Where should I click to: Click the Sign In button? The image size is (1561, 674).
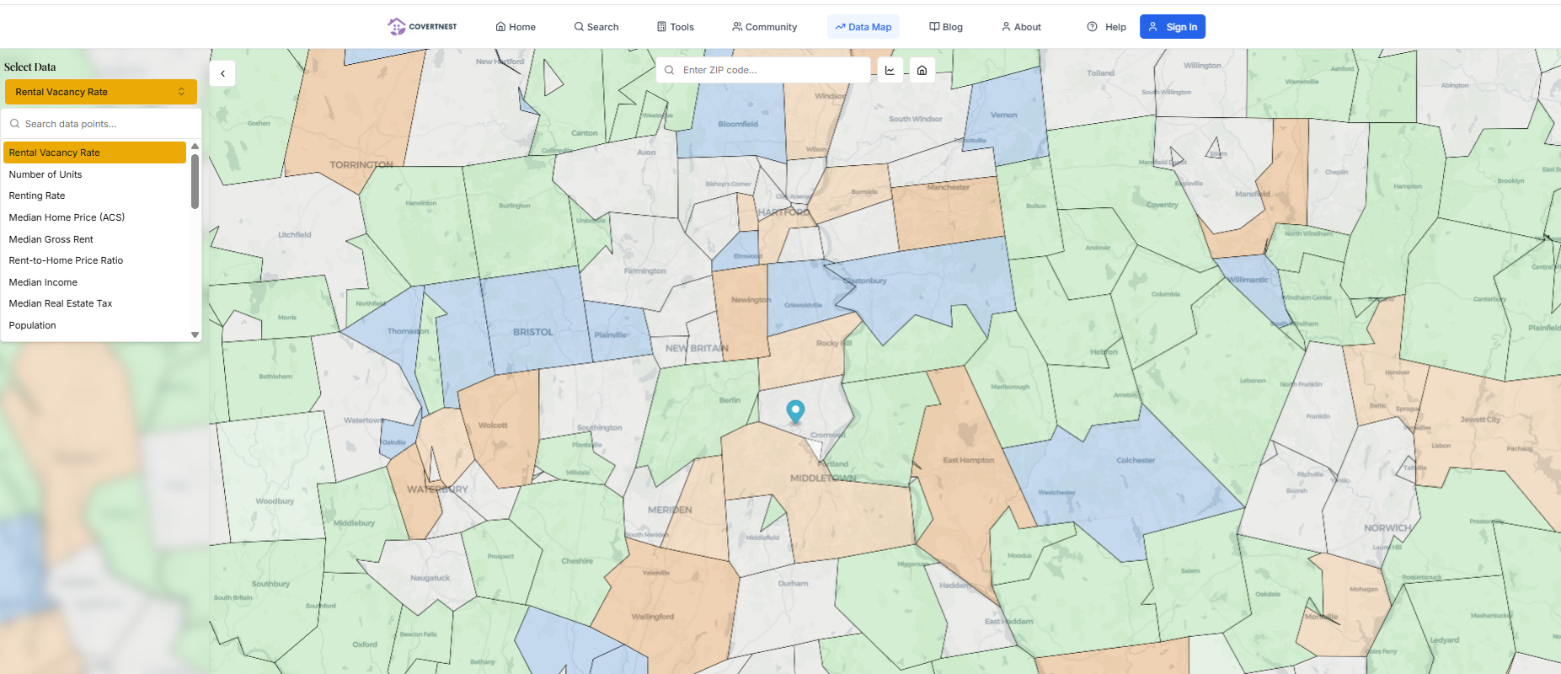[1173, 27]
